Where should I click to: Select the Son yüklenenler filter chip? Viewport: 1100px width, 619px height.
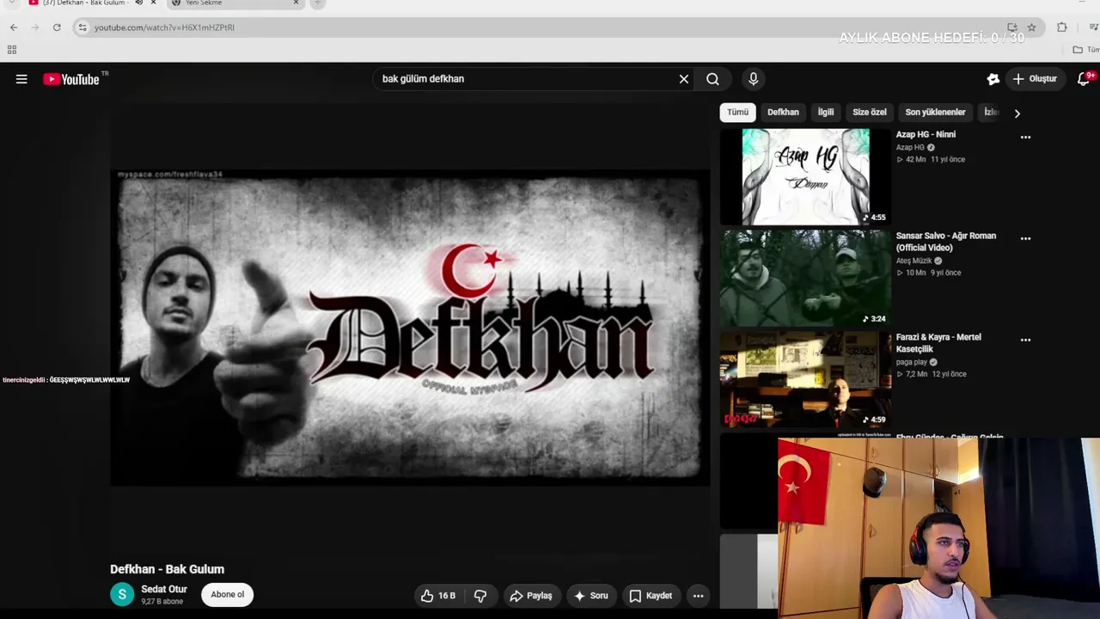tap(935, 113)
